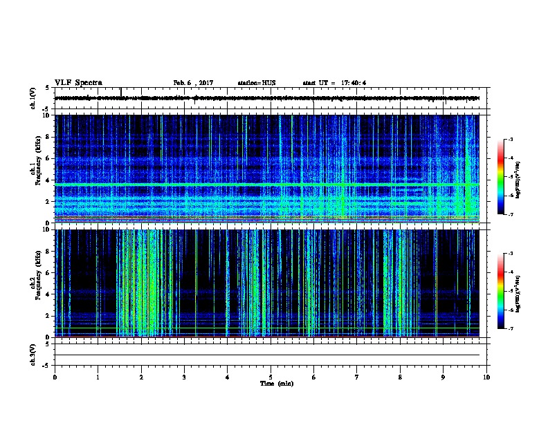Click the ch.1 spectrogram color scale bar
This screenshot has width=548, height=423.
click(x=500, y=177)
